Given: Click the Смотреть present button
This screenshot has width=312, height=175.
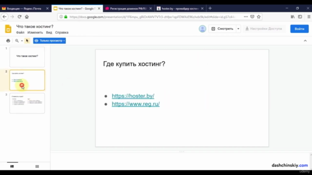Looking at the screenshot, I should (222, 29).
